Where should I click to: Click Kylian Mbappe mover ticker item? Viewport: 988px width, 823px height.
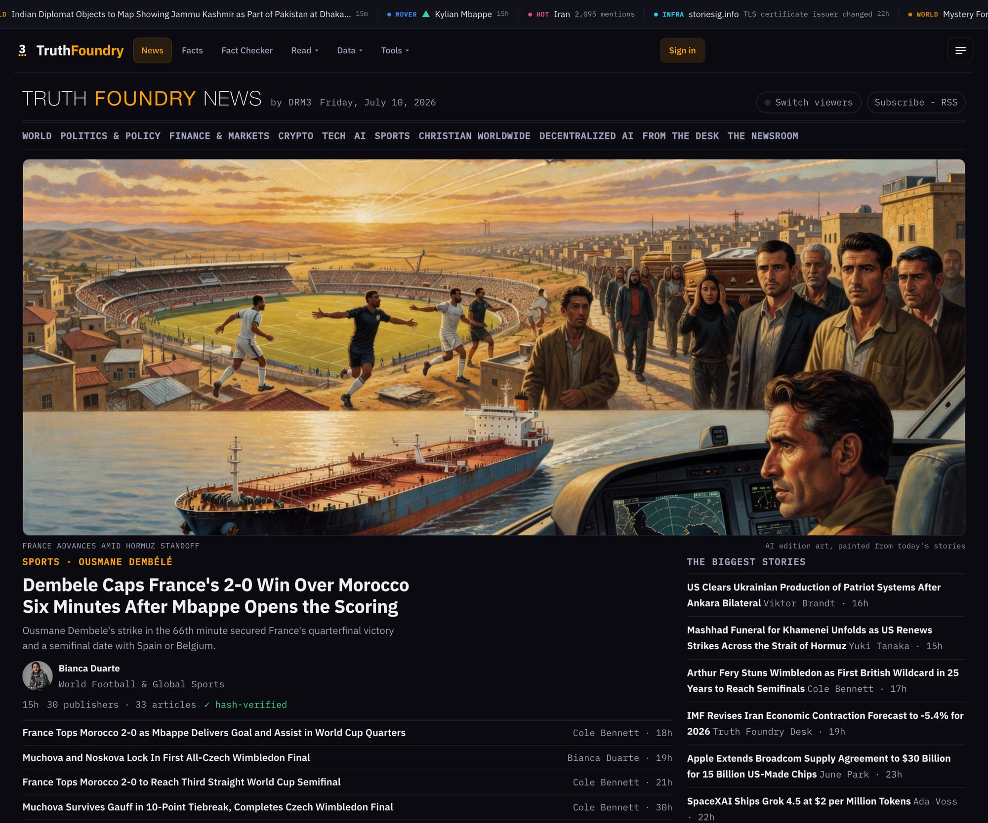447,14
